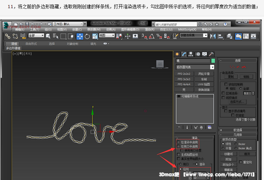
Task: Open the Help question mark icon
Action: (225, 24)
